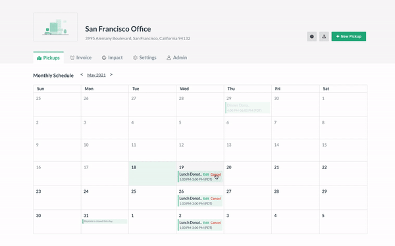Click the May 31 closed day notice
Screen dimensions: 395x246
(x=105, y=221)
